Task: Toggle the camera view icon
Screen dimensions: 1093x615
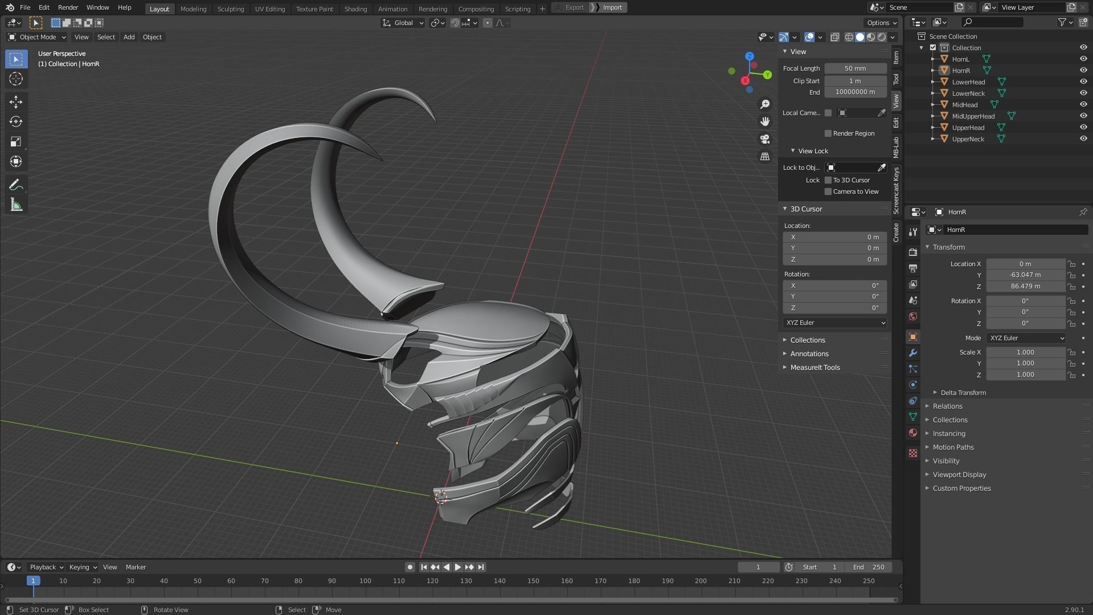Action: coord(765,139)
